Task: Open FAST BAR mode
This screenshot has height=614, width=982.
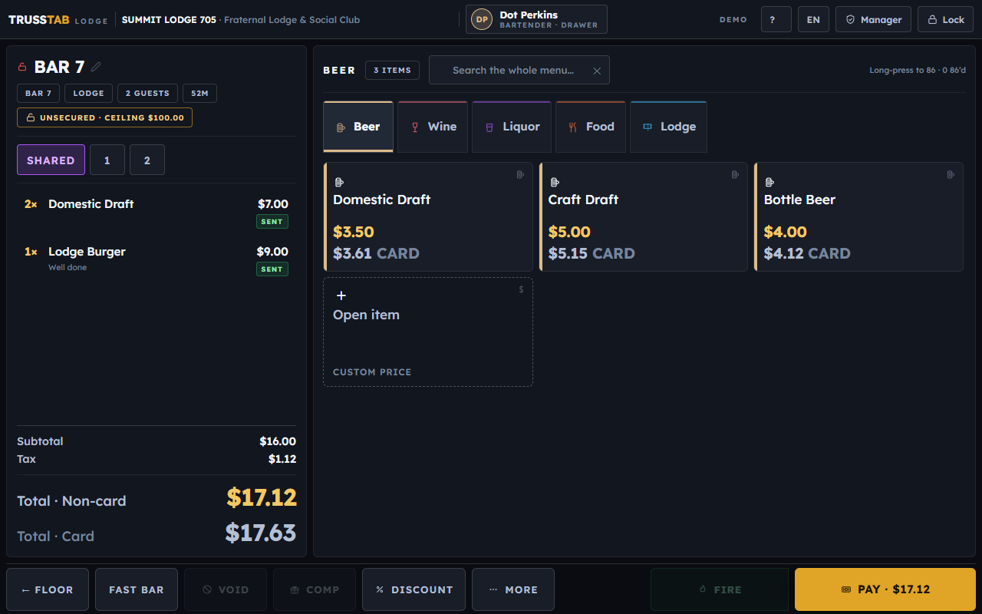Action: pos(137,589)
